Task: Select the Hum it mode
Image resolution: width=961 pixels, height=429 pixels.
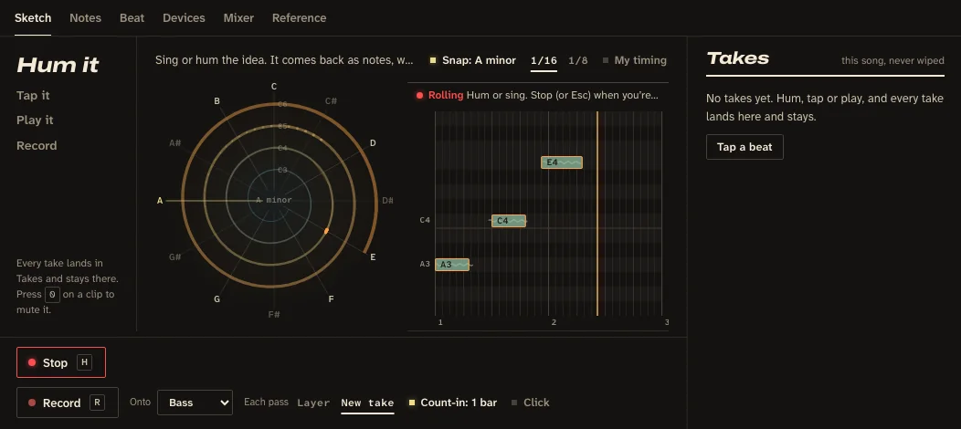Action: [x=58, y=65]
